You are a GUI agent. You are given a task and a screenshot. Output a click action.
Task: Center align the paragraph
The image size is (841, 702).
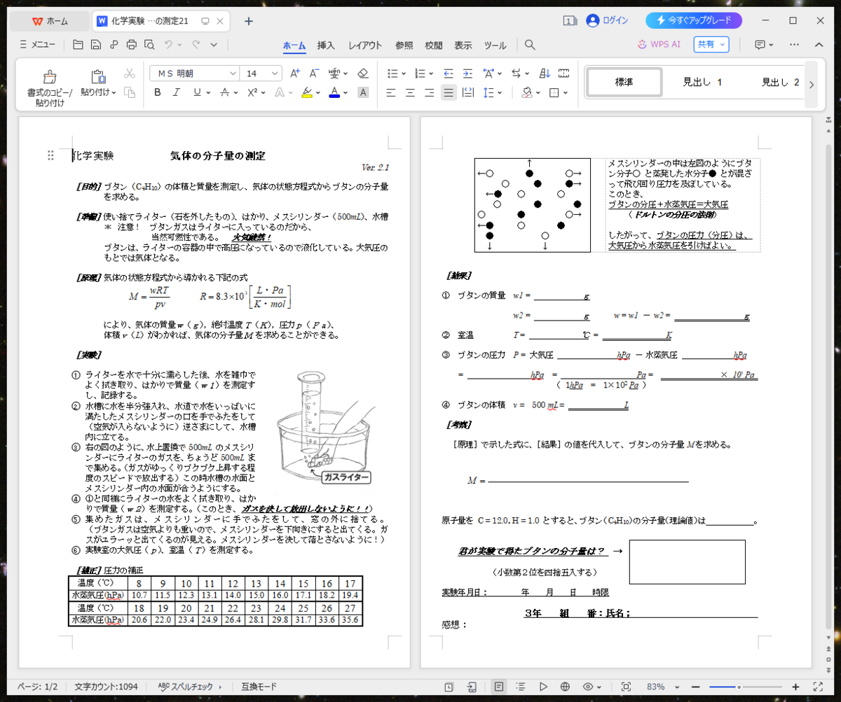click(x=410, y=92)
